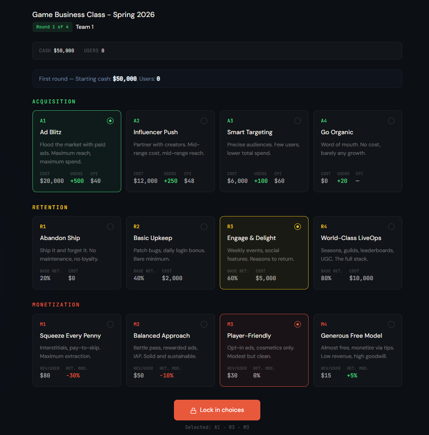Click the first round starting cash banner

217,78
